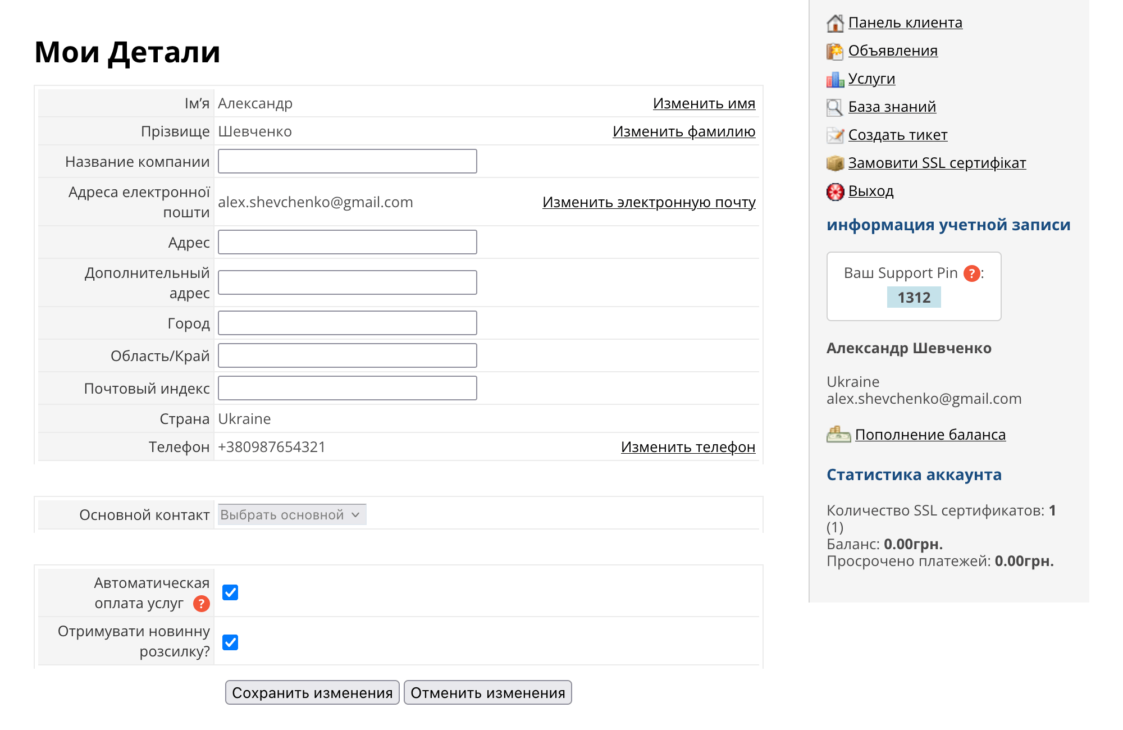The width and height of the screenshot is (1123, 730).
Task: Click the money icon near Пополнение баланса
Action: pos(839,435)
